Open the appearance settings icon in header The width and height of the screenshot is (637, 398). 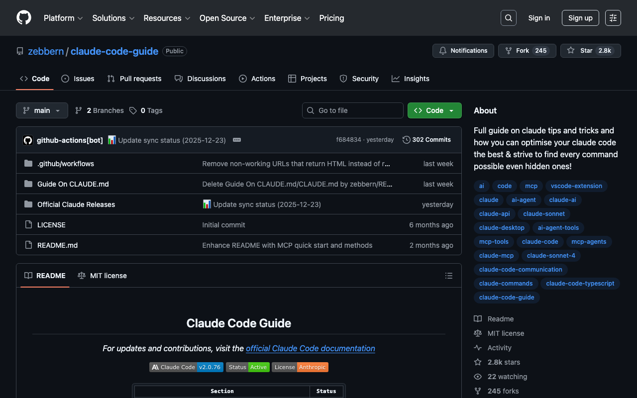[x=613, y=18]
